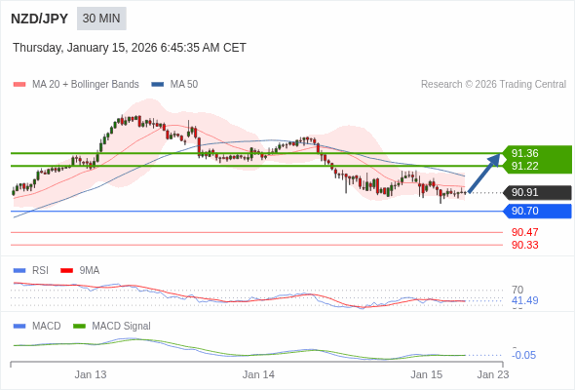This screenshot has width=575, height=390.
Task: Click the 9MA legend label
Action: click(90, 271)
